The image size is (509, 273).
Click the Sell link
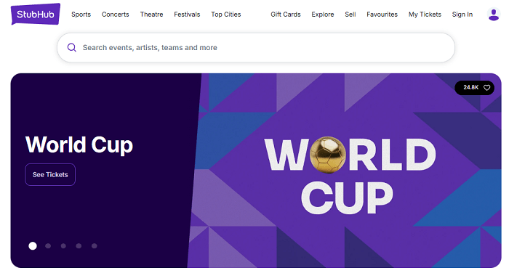[x=350, y=15]
